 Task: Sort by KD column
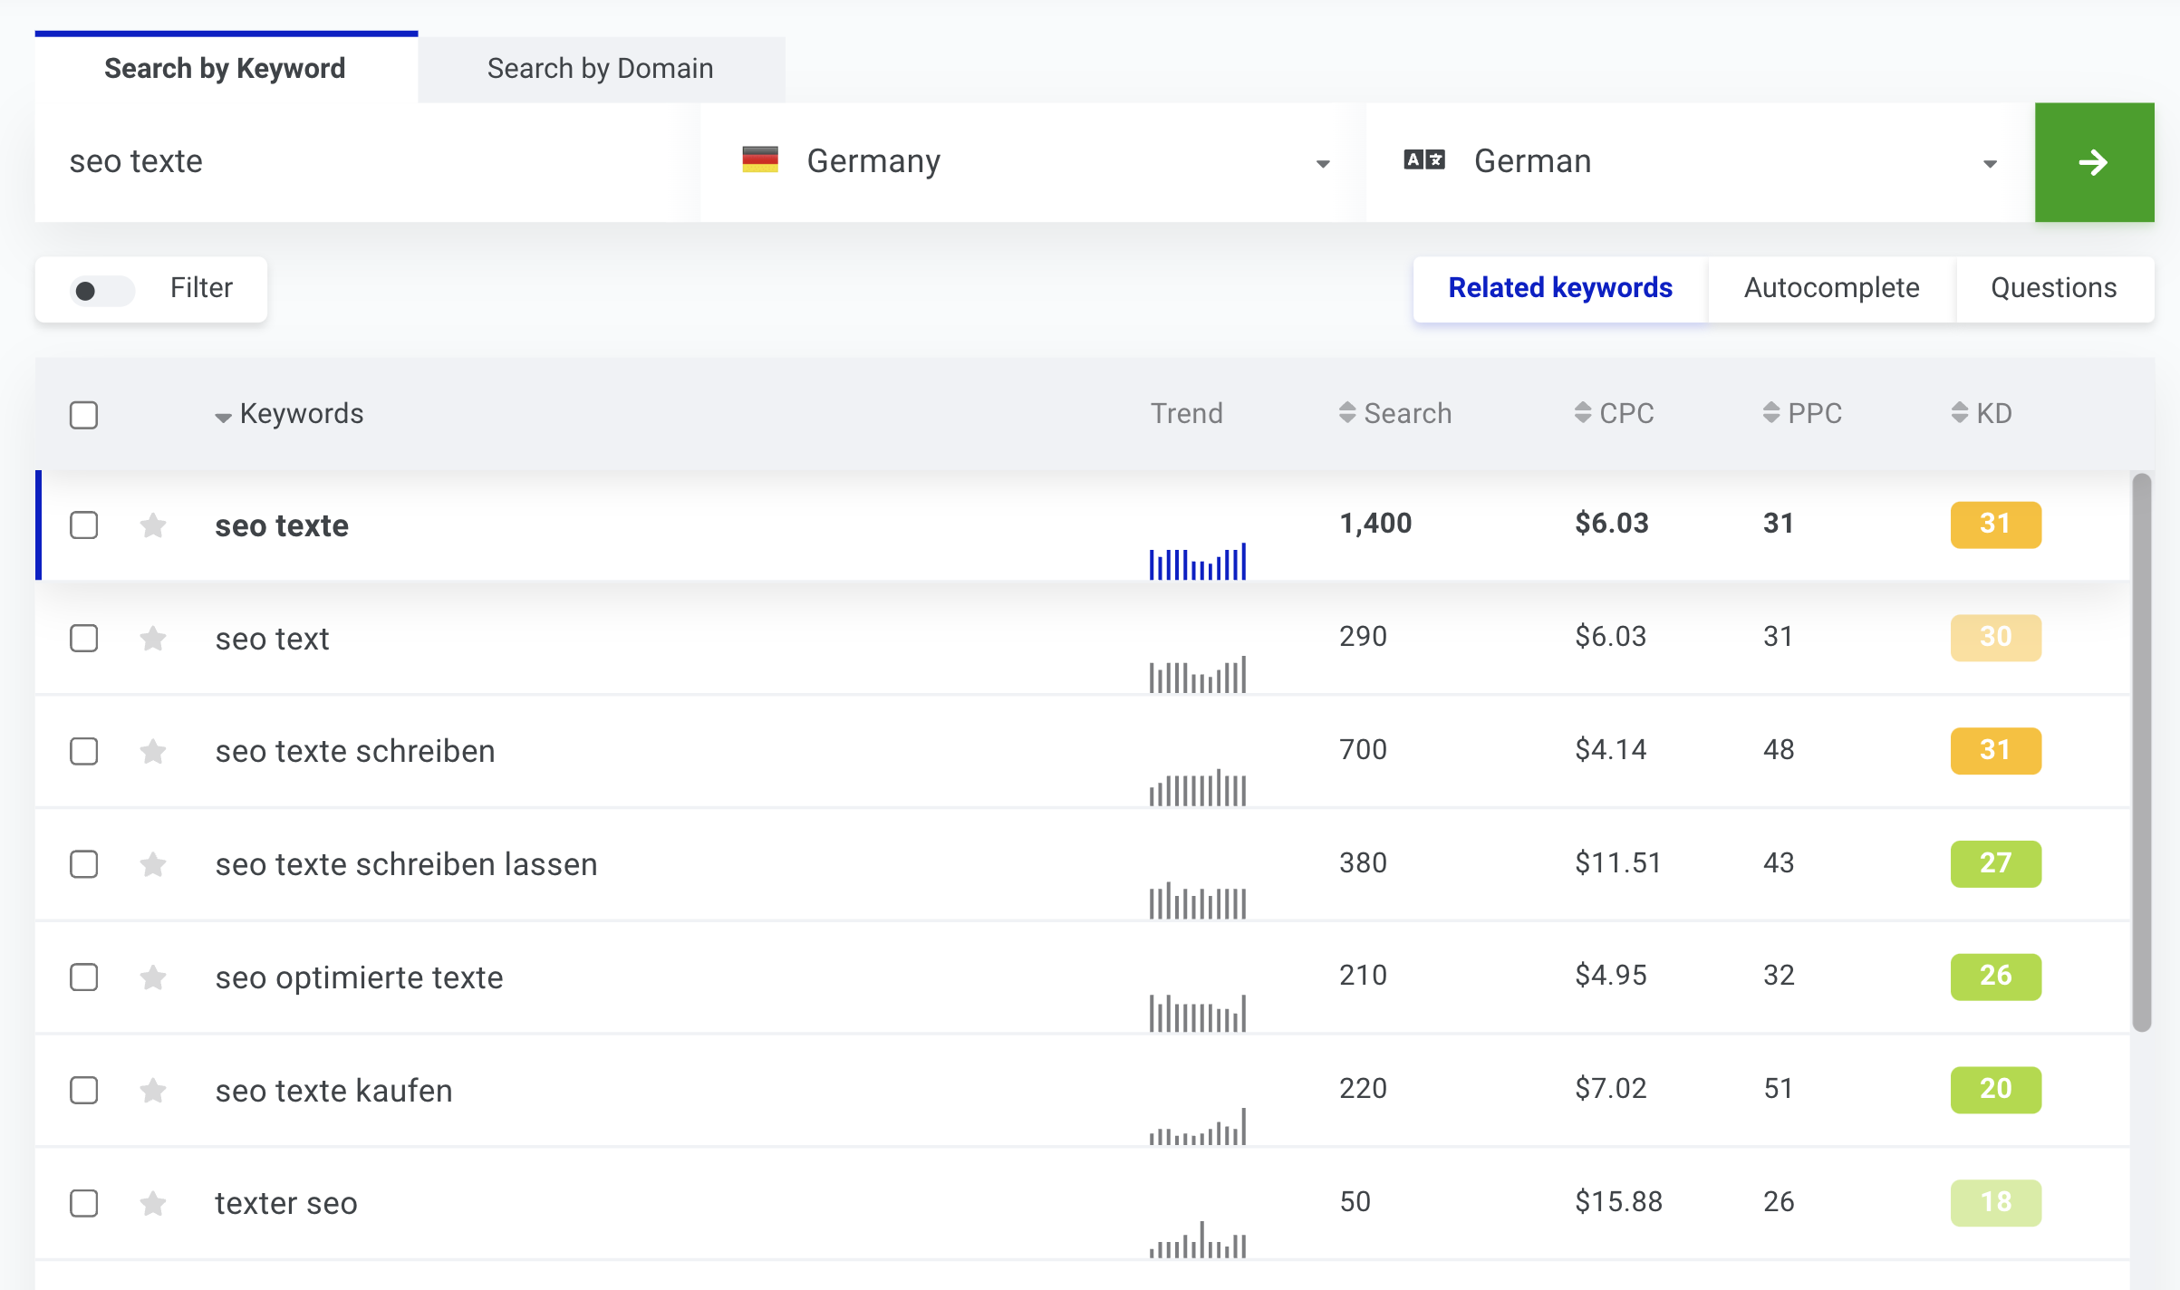click(x=1982, y=413)
